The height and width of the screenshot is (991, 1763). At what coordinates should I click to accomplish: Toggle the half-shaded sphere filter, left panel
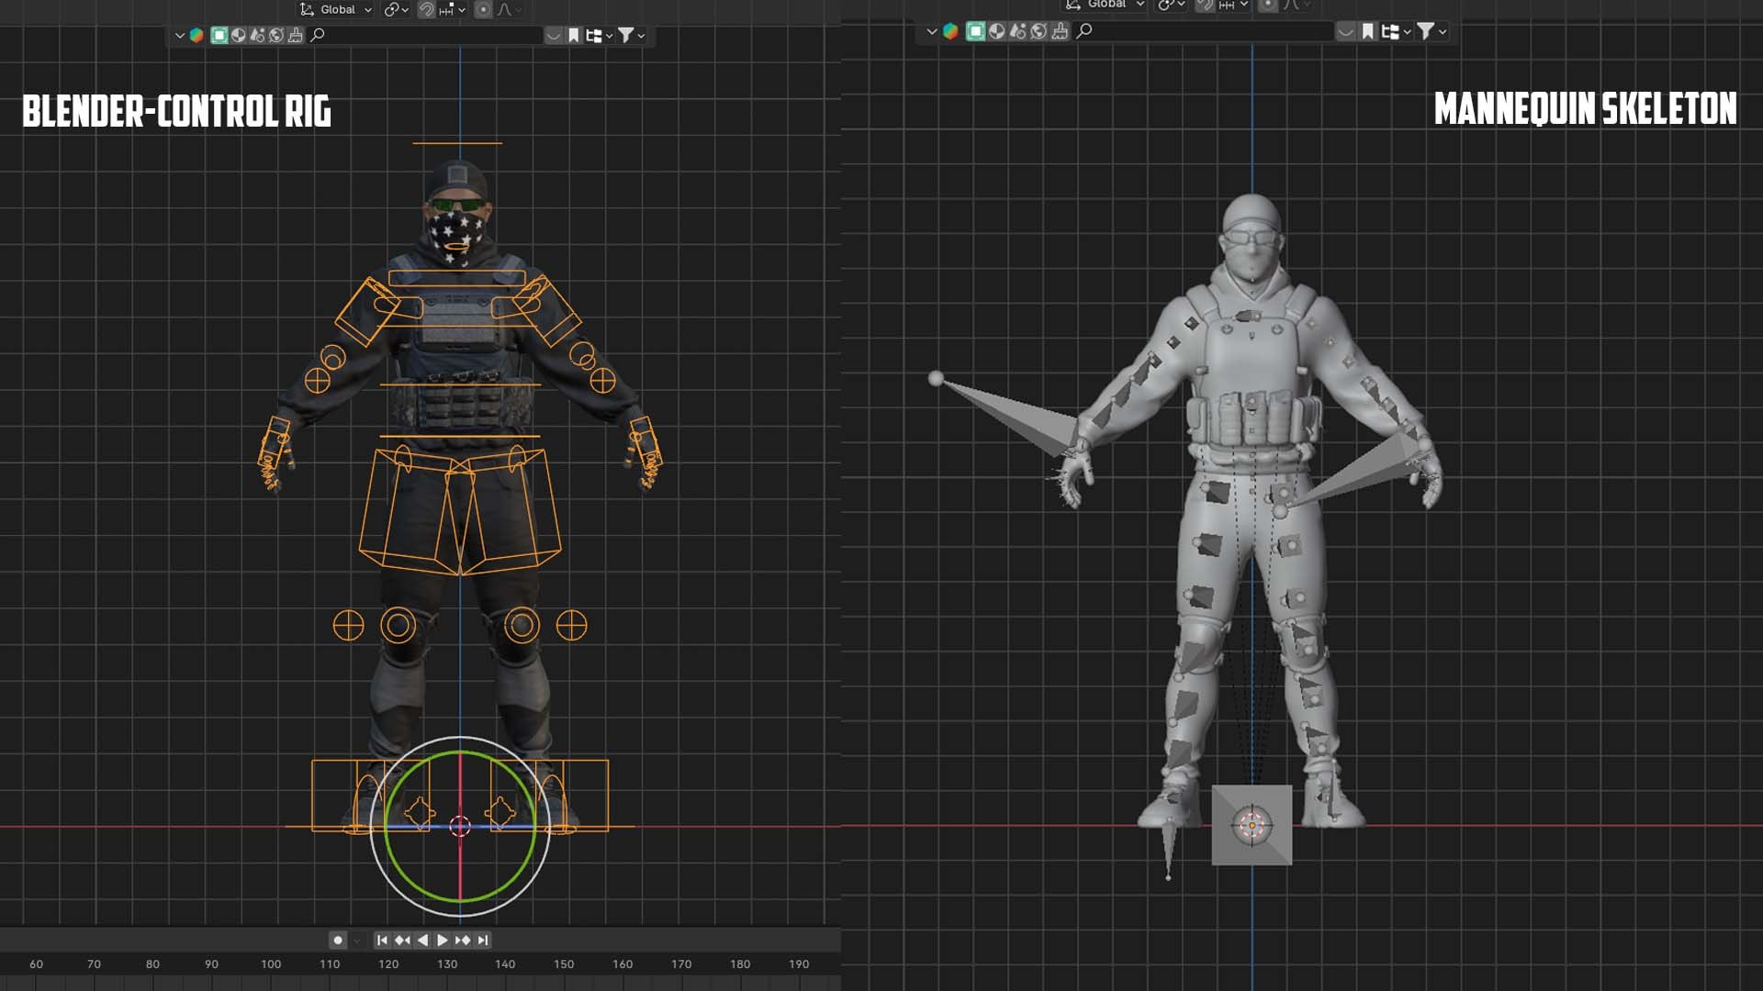coord(238,35)
